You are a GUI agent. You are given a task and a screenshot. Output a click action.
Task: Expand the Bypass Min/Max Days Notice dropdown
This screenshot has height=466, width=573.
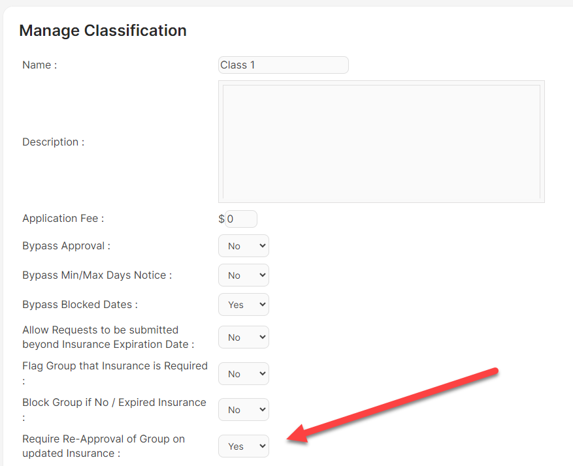pos(244,275)
